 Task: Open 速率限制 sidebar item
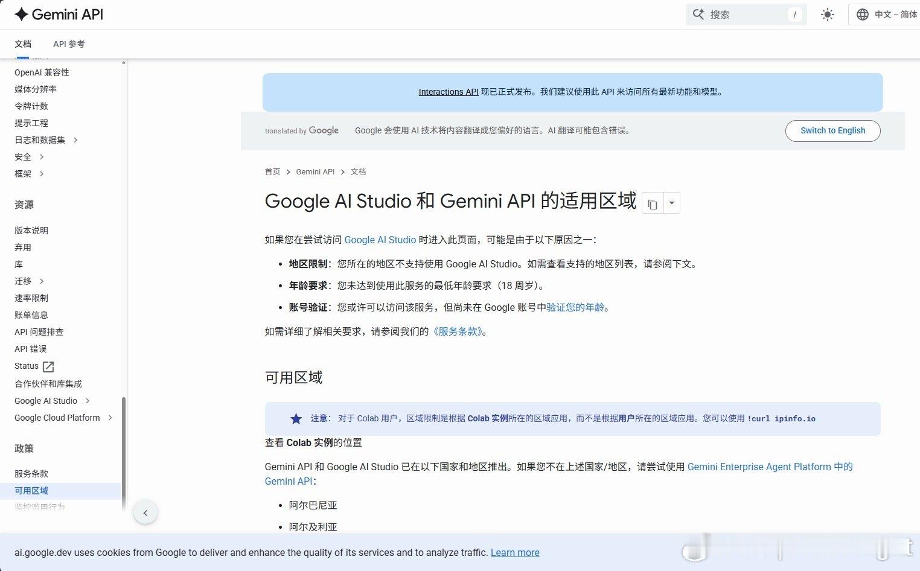click(x=31, y=298)
